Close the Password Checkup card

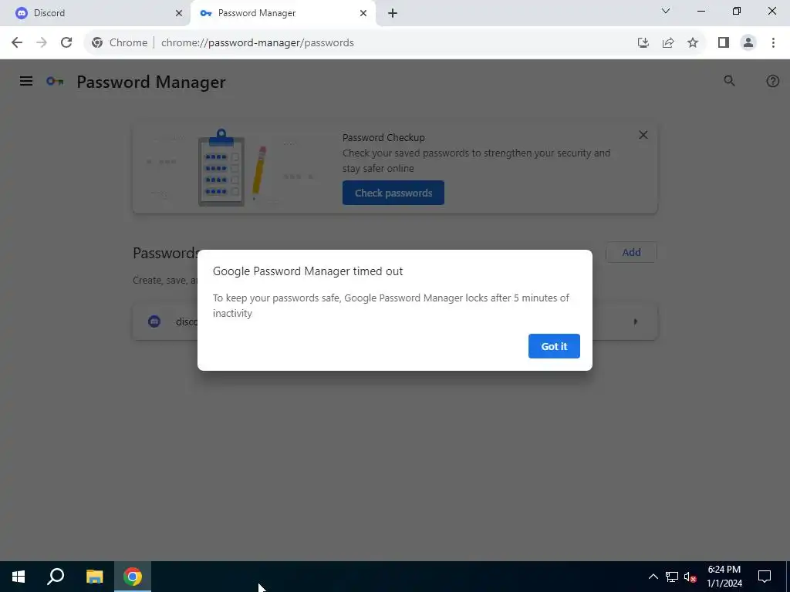click(643, 135)
